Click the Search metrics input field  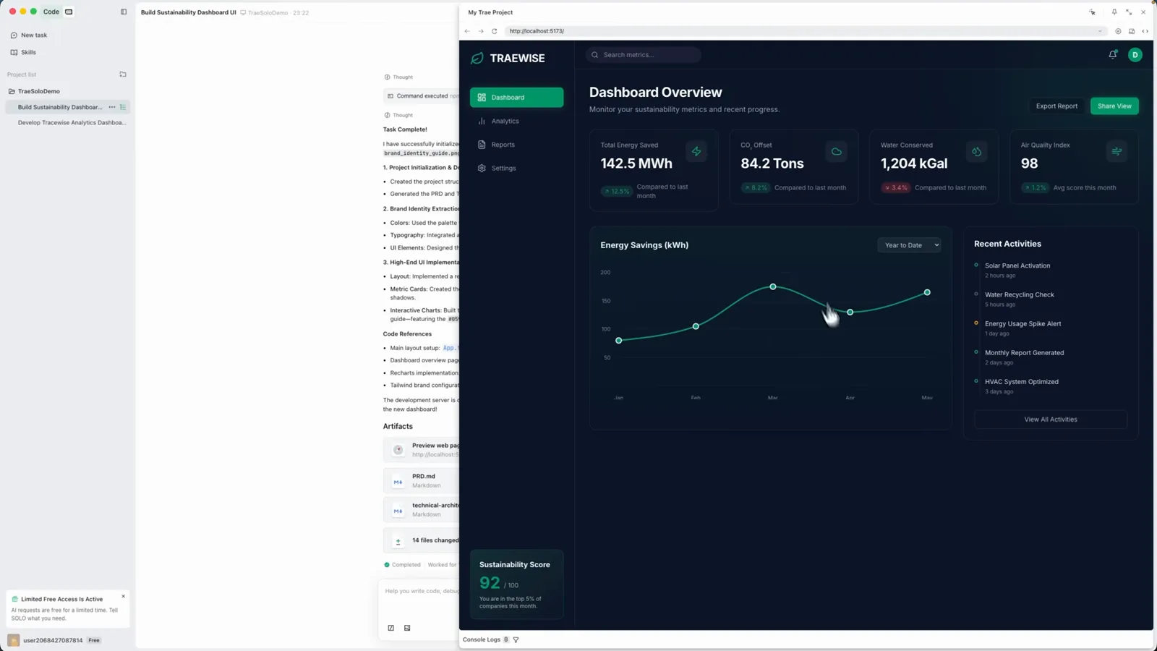tap(644, 55)
